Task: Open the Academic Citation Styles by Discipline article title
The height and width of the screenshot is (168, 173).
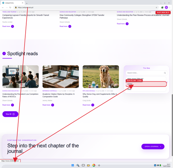Action: pyautogui.click(x=58, y=95)
